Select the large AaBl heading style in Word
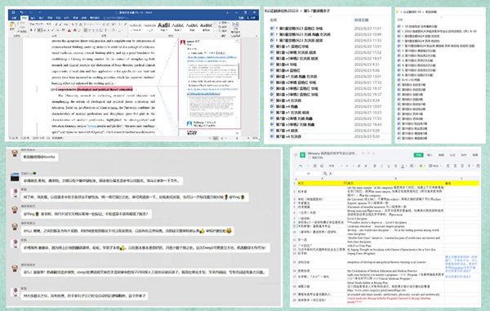Screen dimensions: 490x311 pos(164,26)
